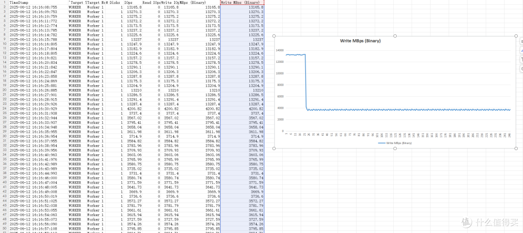Viewport: 523px width, 233px height.
Task: Select the blue data line in the chart
Action: click(x=400, y=110)
